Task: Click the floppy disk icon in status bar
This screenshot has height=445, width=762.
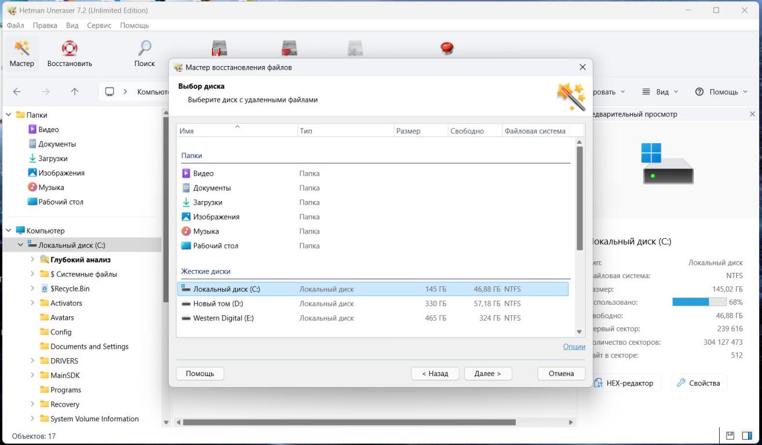Action: [x=730, y=436]
